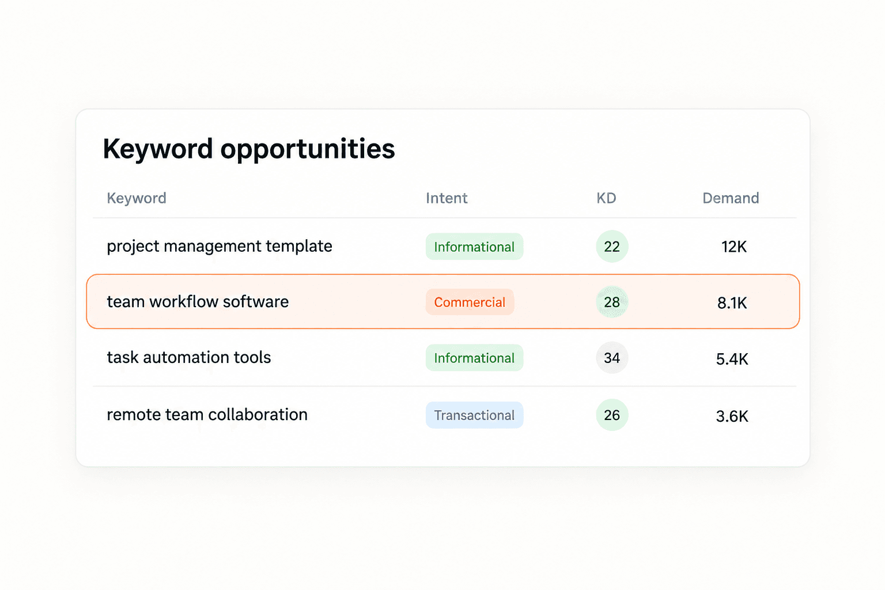Click the KD score 26 badge

point(612,415)
